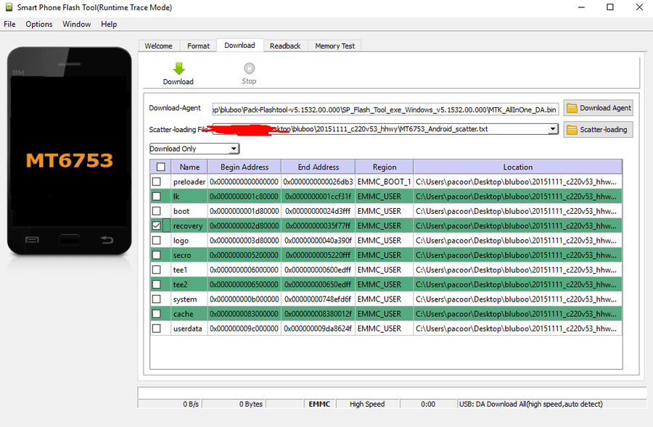Click the 0:00 elapsed time indicator
This screenshot has width=653, height=427.
[428, 404]
